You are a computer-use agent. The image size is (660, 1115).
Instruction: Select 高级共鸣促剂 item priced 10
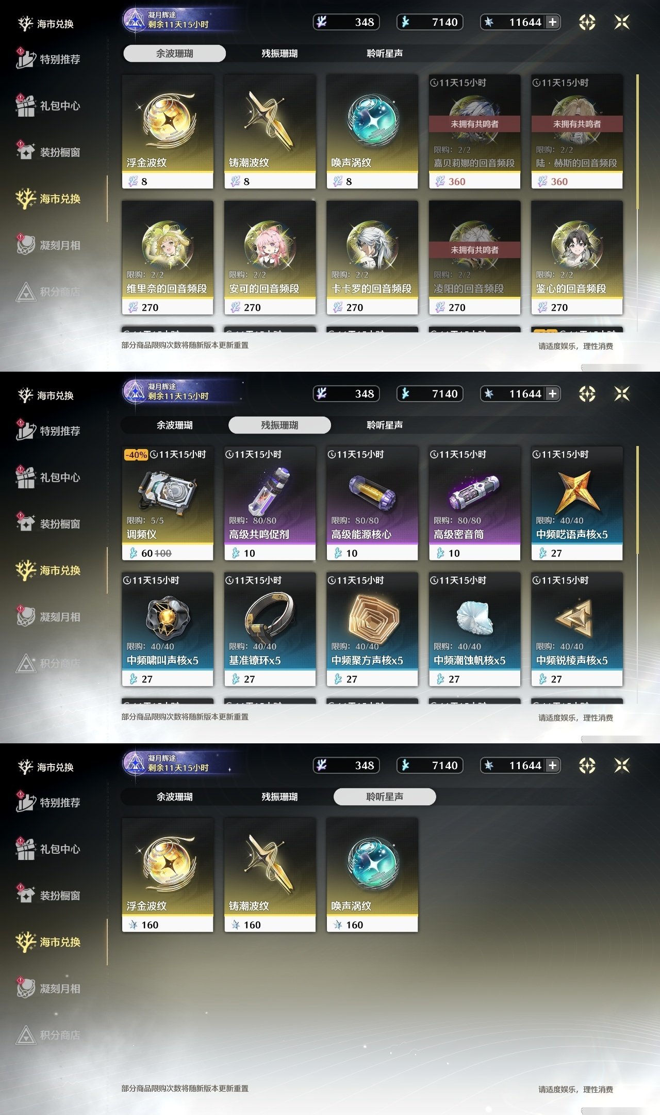coord(270,503)
